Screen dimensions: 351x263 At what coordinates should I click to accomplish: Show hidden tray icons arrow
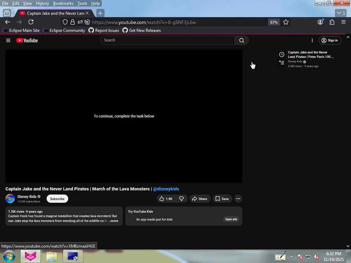[291, 256]
